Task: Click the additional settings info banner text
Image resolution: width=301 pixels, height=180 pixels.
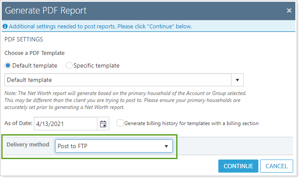Action: [x=100, y=27]
